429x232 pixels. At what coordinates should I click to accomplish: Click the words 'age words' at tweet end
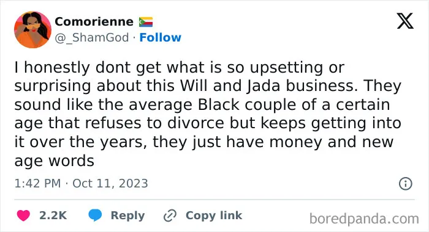(x=54, y=161)
